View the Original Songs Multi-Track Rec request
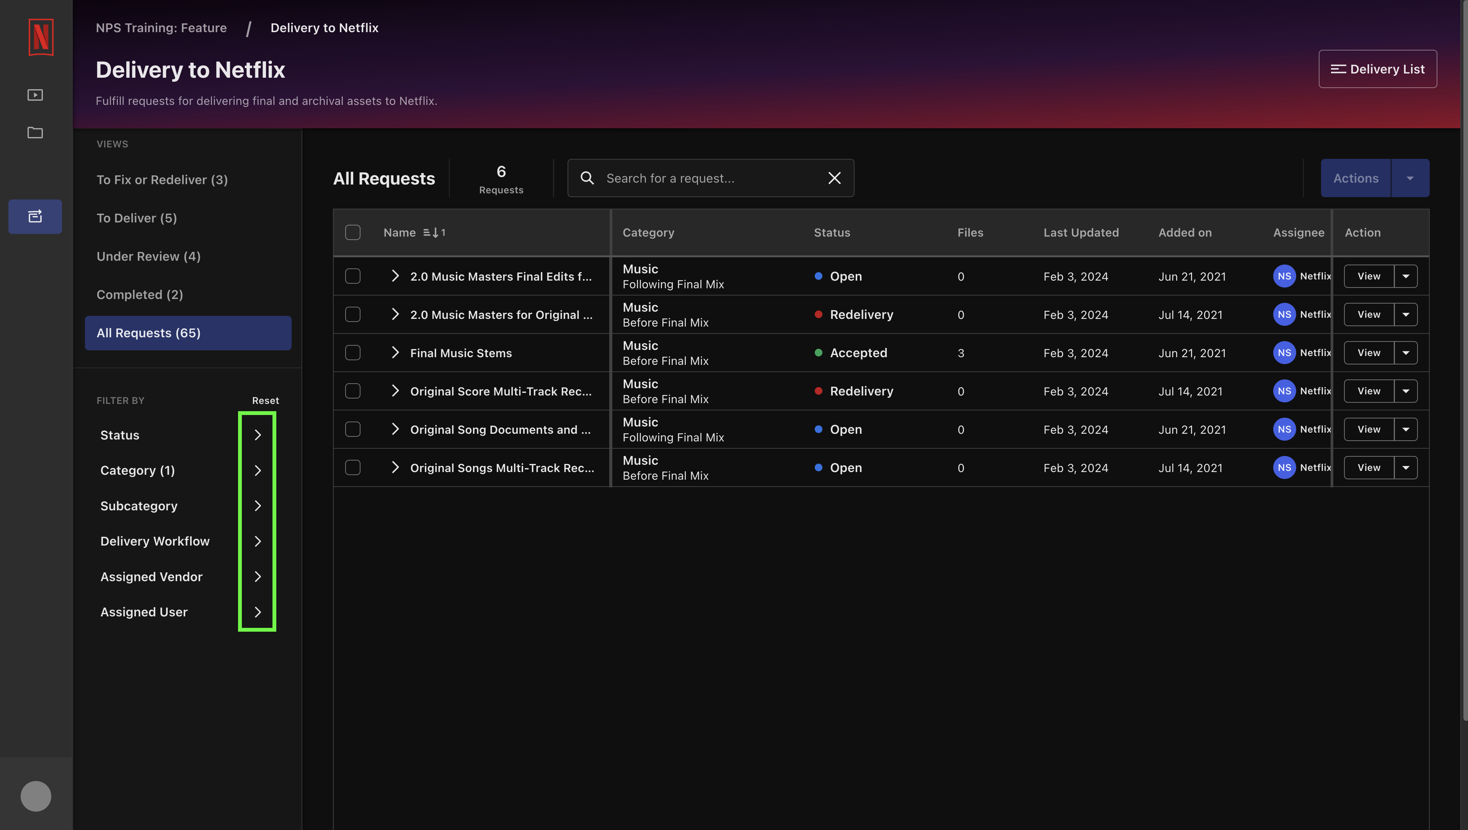The height and width of the screenshot is (830, 1468). [x=1369, y=467]
